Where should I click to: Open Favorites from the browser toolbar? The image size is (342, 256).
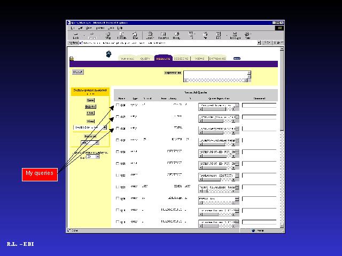pos(162,35)
